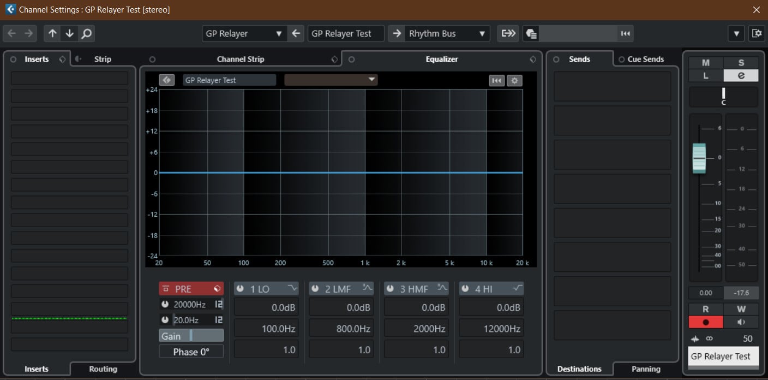The height and width of the screenshot is (380, 768).
Task: Open the Cue Sends tab
Action: click(645, 59)
